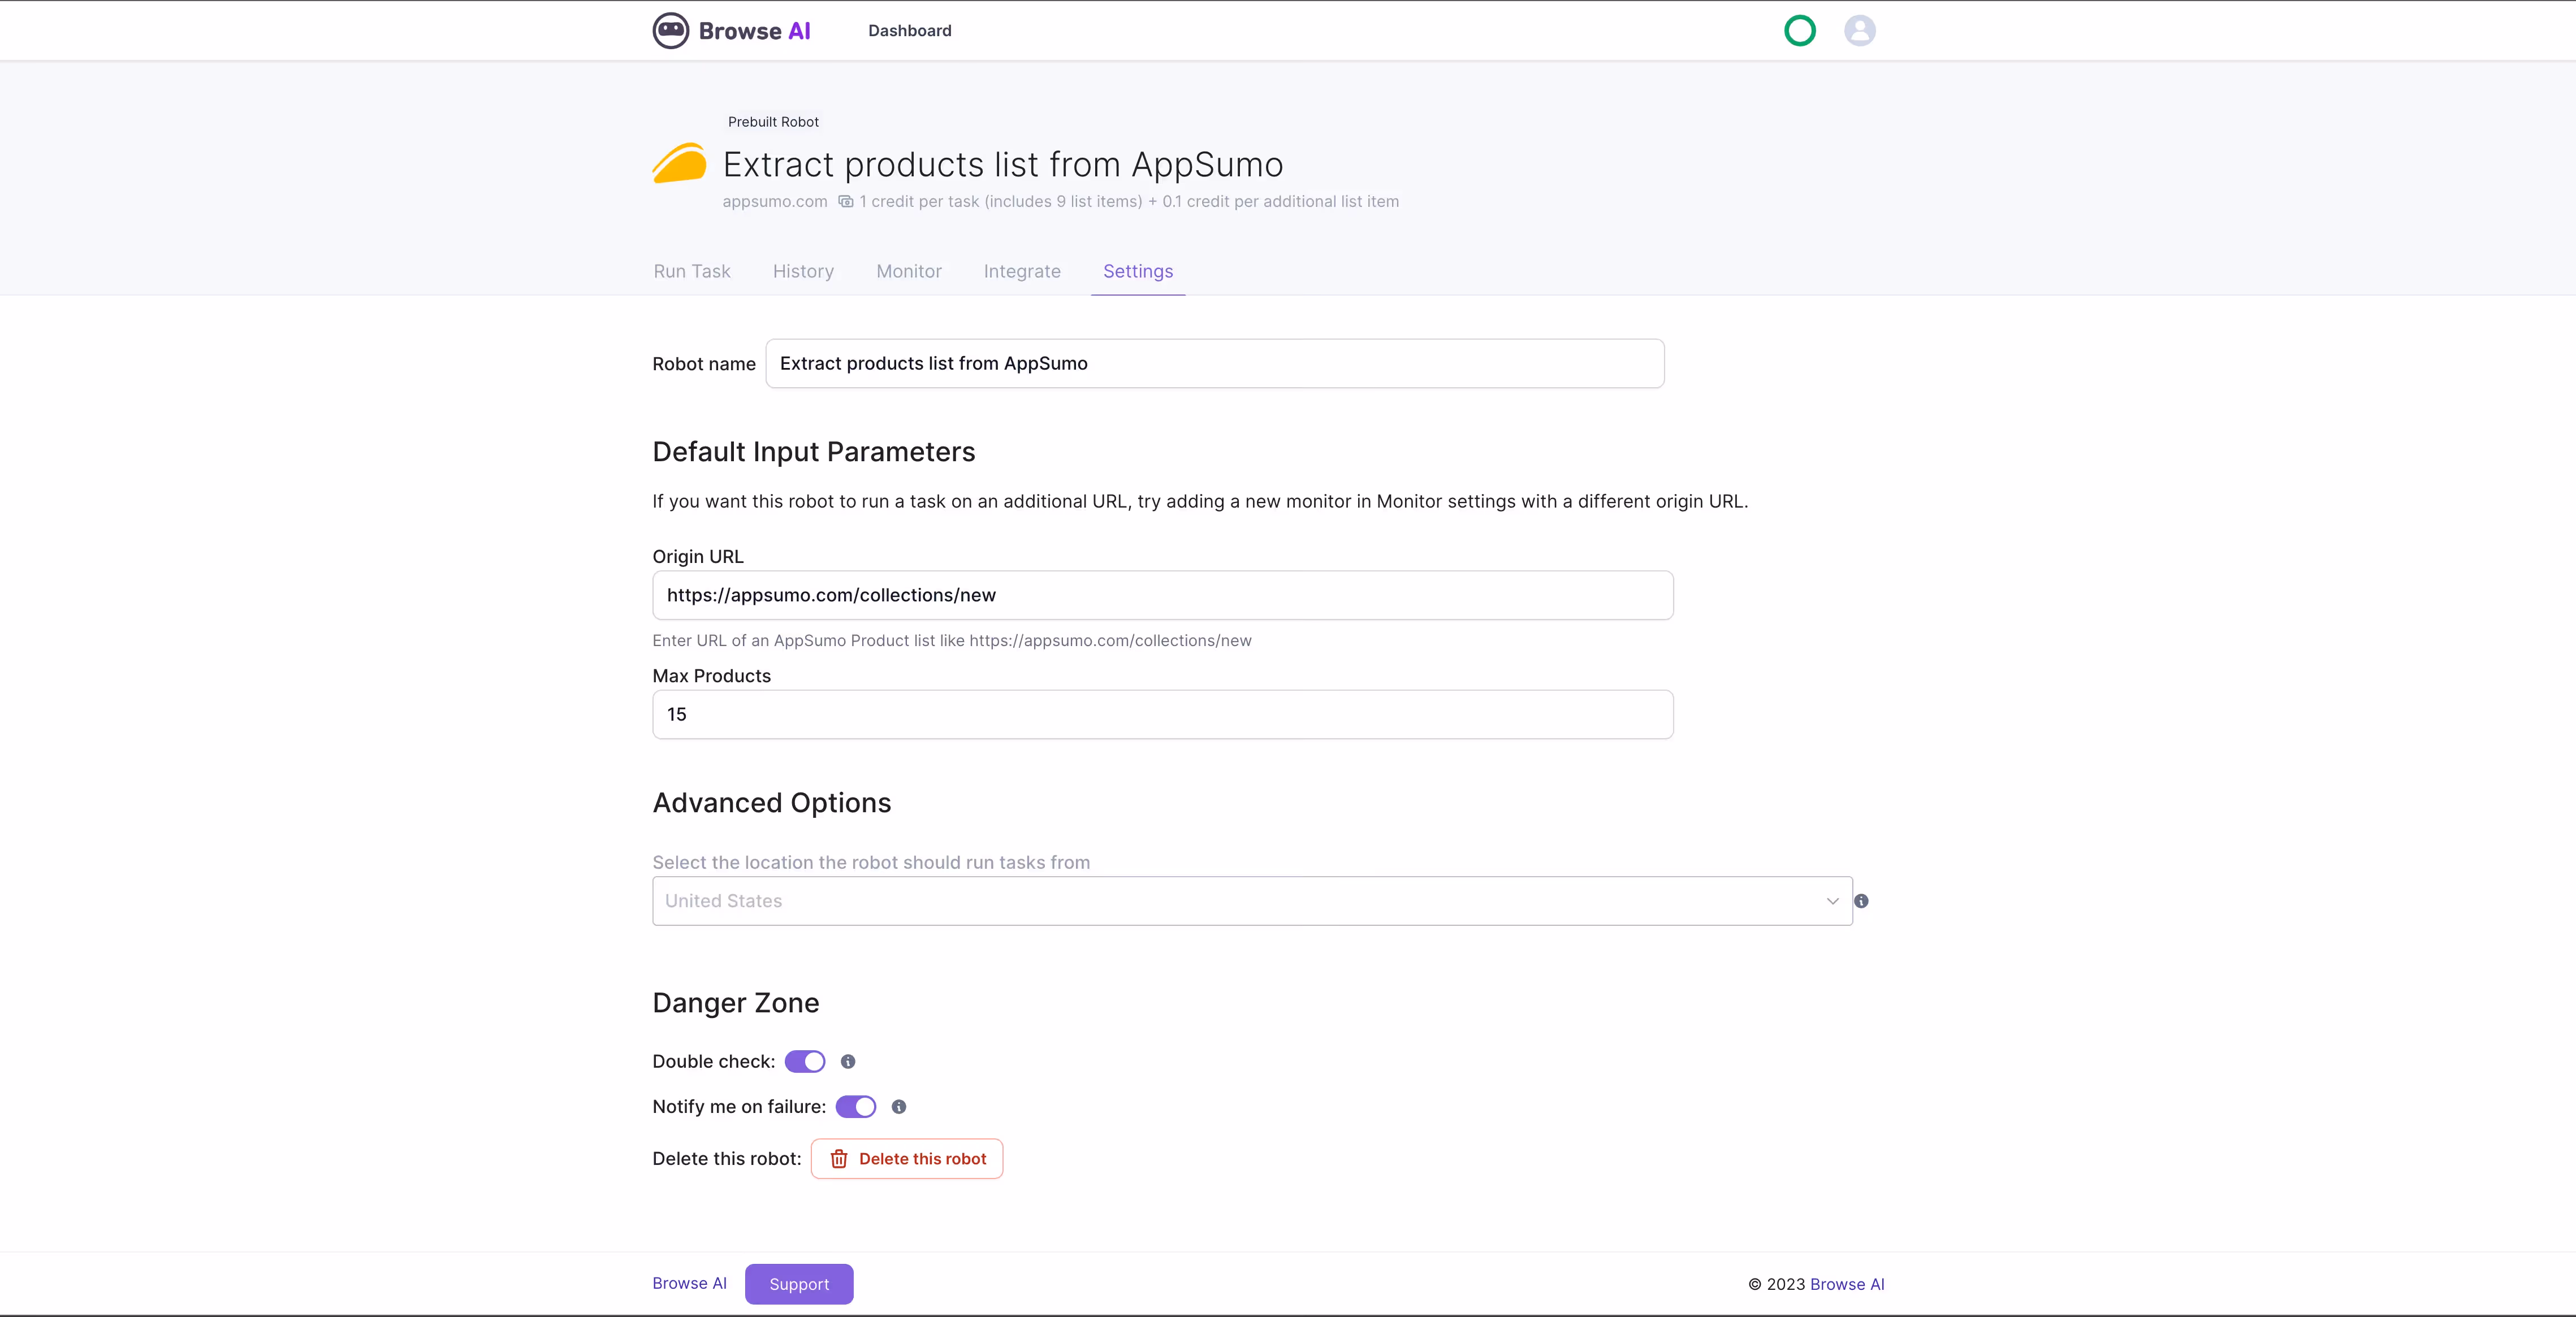2576x1317 pixels.
Task: Click the Advanced Options heading
Action: pos(772,803)
